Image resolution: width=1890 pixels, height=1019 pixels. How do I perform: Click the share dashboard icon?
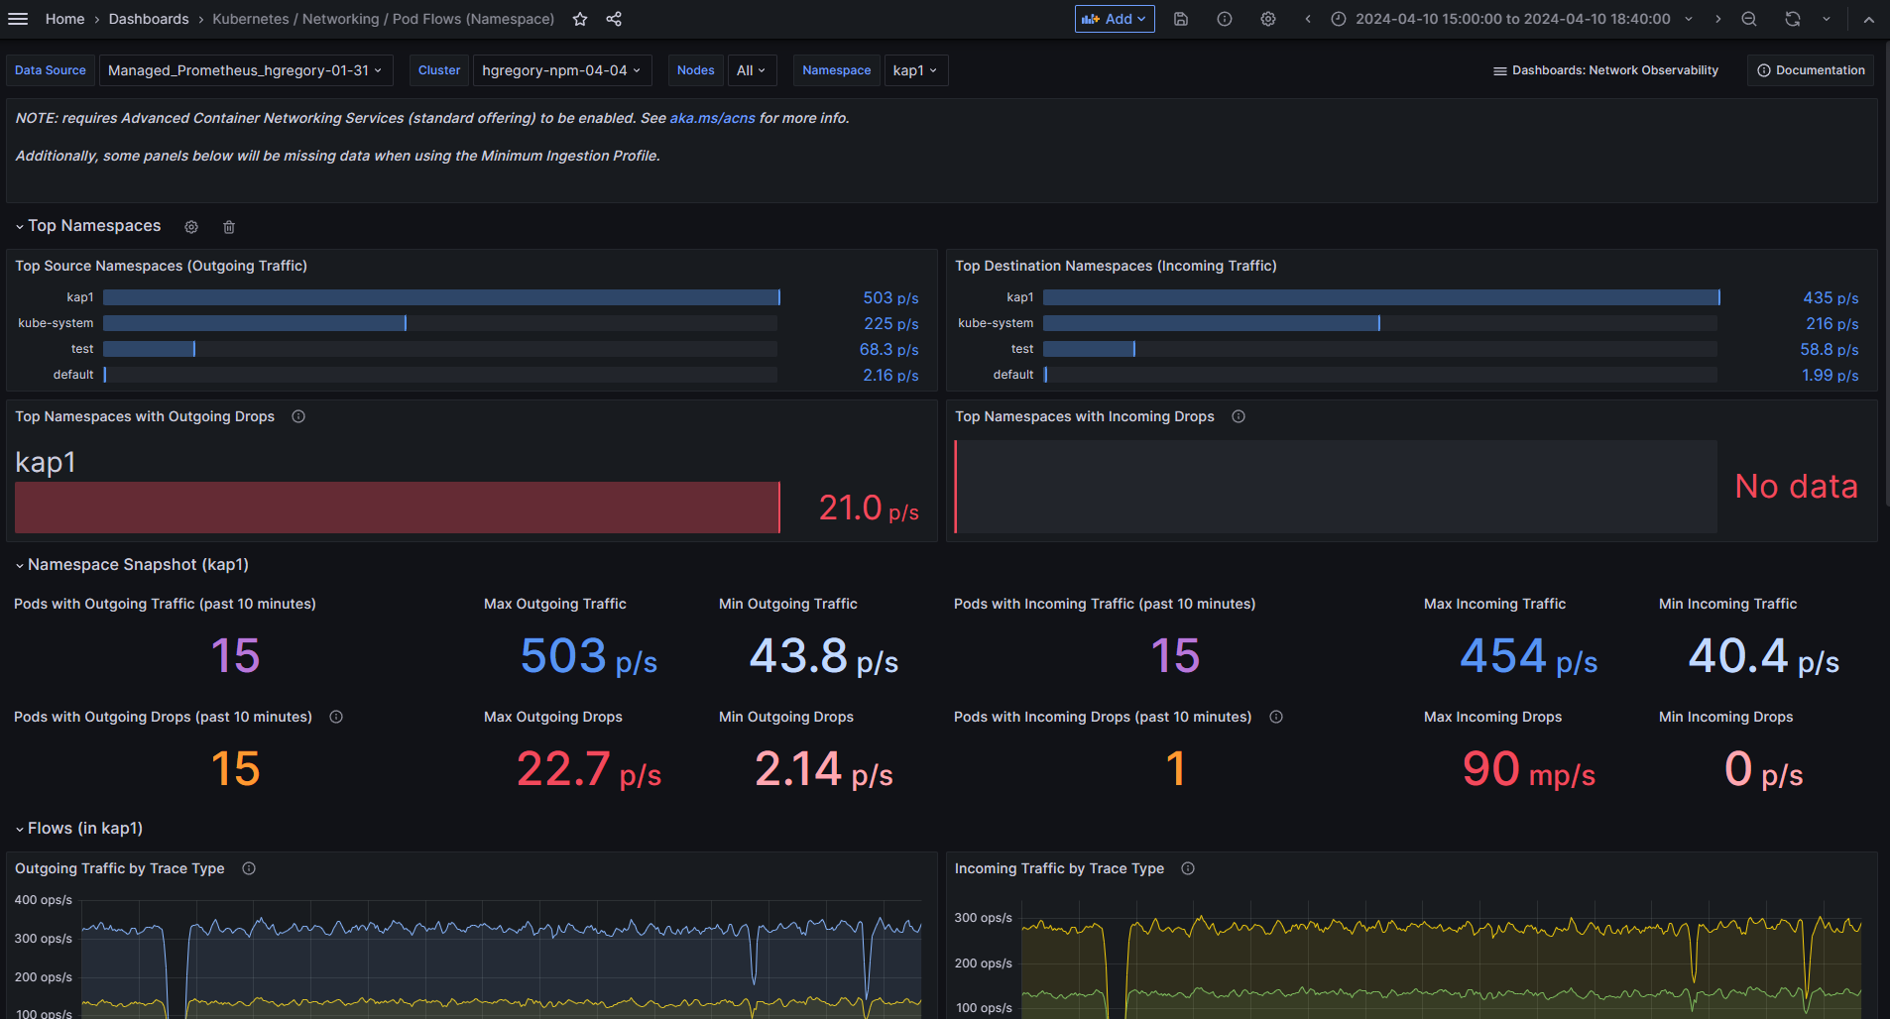614,19
